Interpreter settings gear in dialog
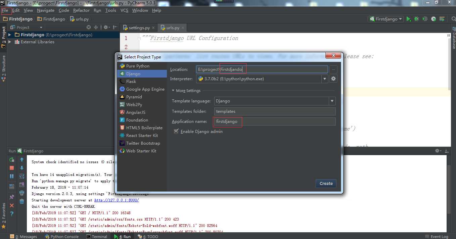 click(x=333, y=79)
